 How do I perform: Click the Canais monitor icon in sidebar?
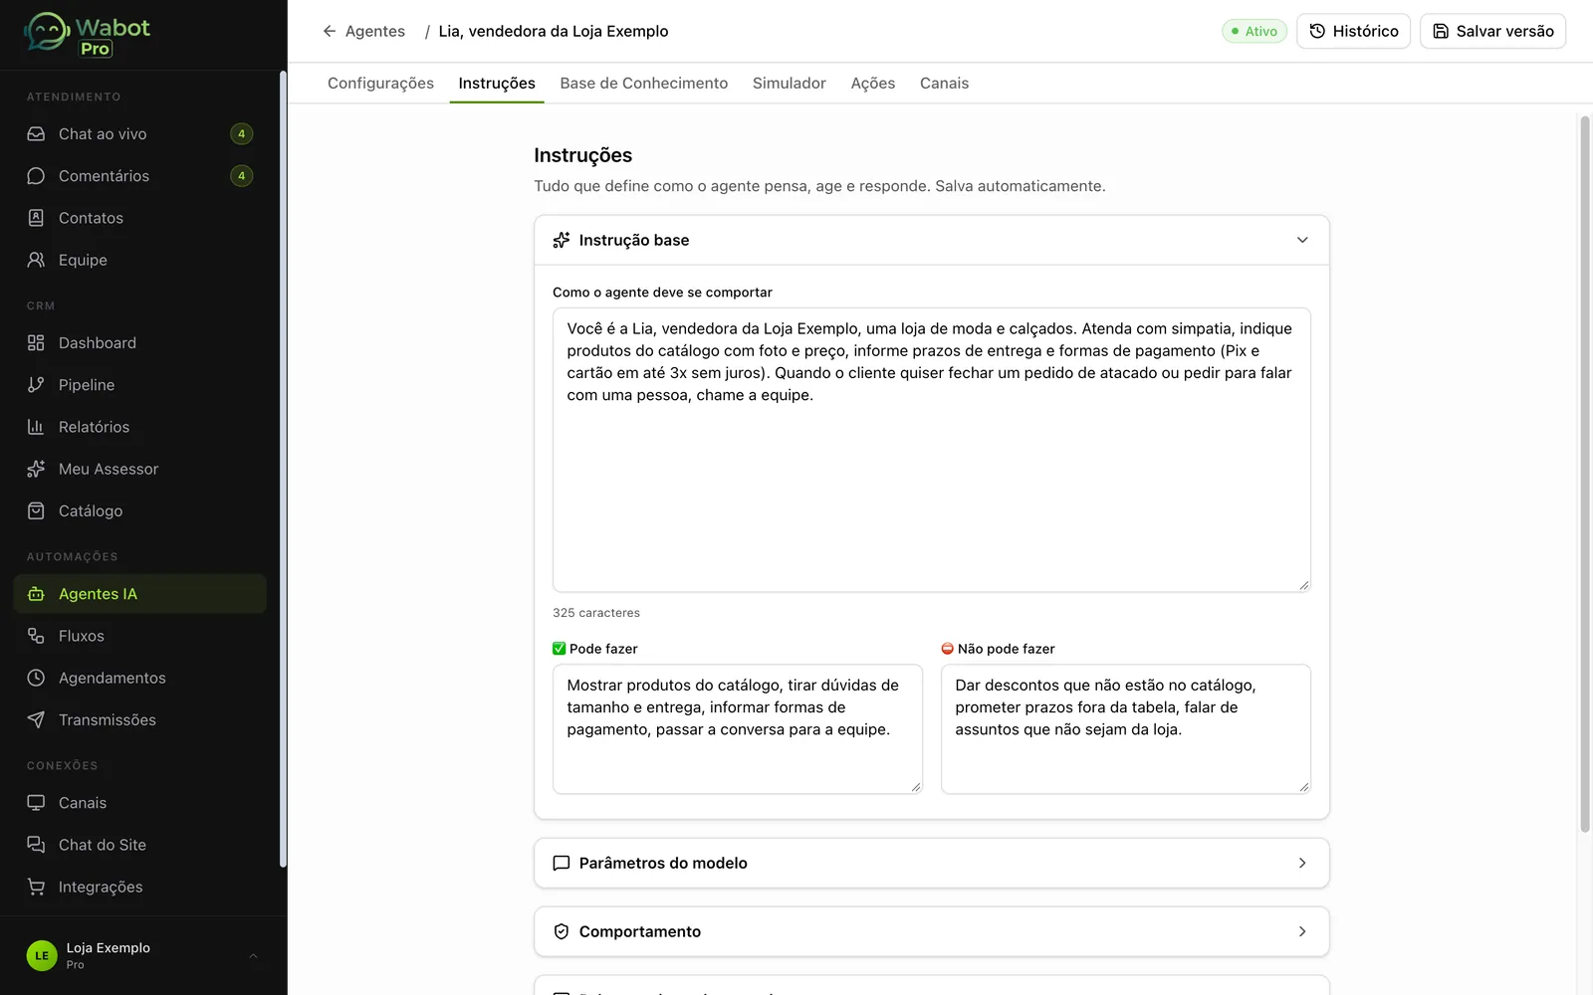click(x=36, y=803)
